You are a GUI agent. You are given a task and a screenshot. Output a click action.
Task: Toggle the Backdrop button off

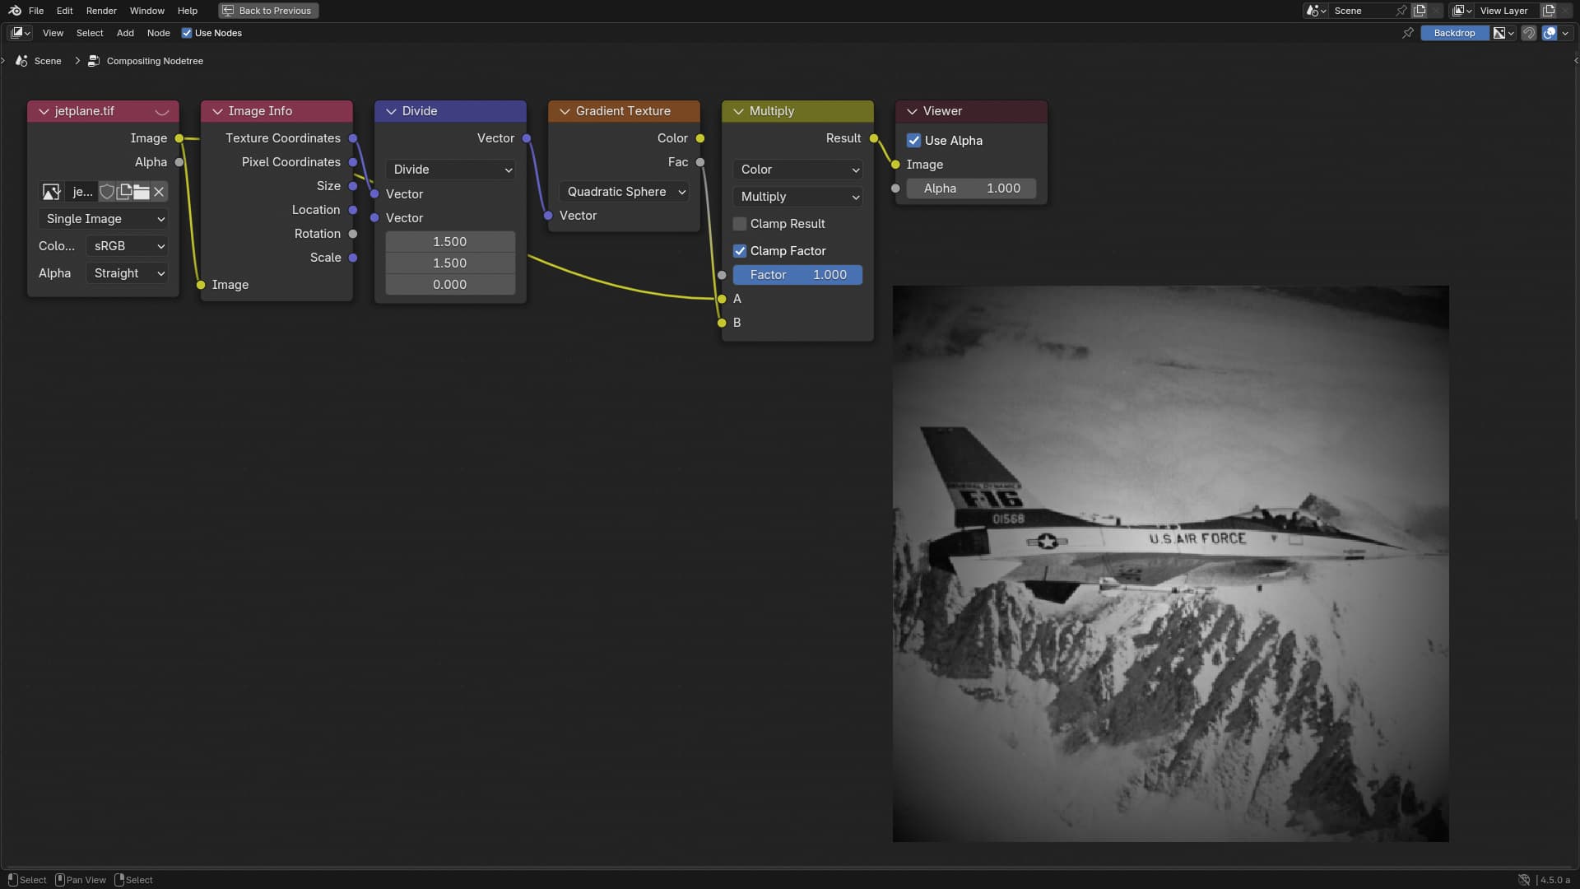[1454, 33]
